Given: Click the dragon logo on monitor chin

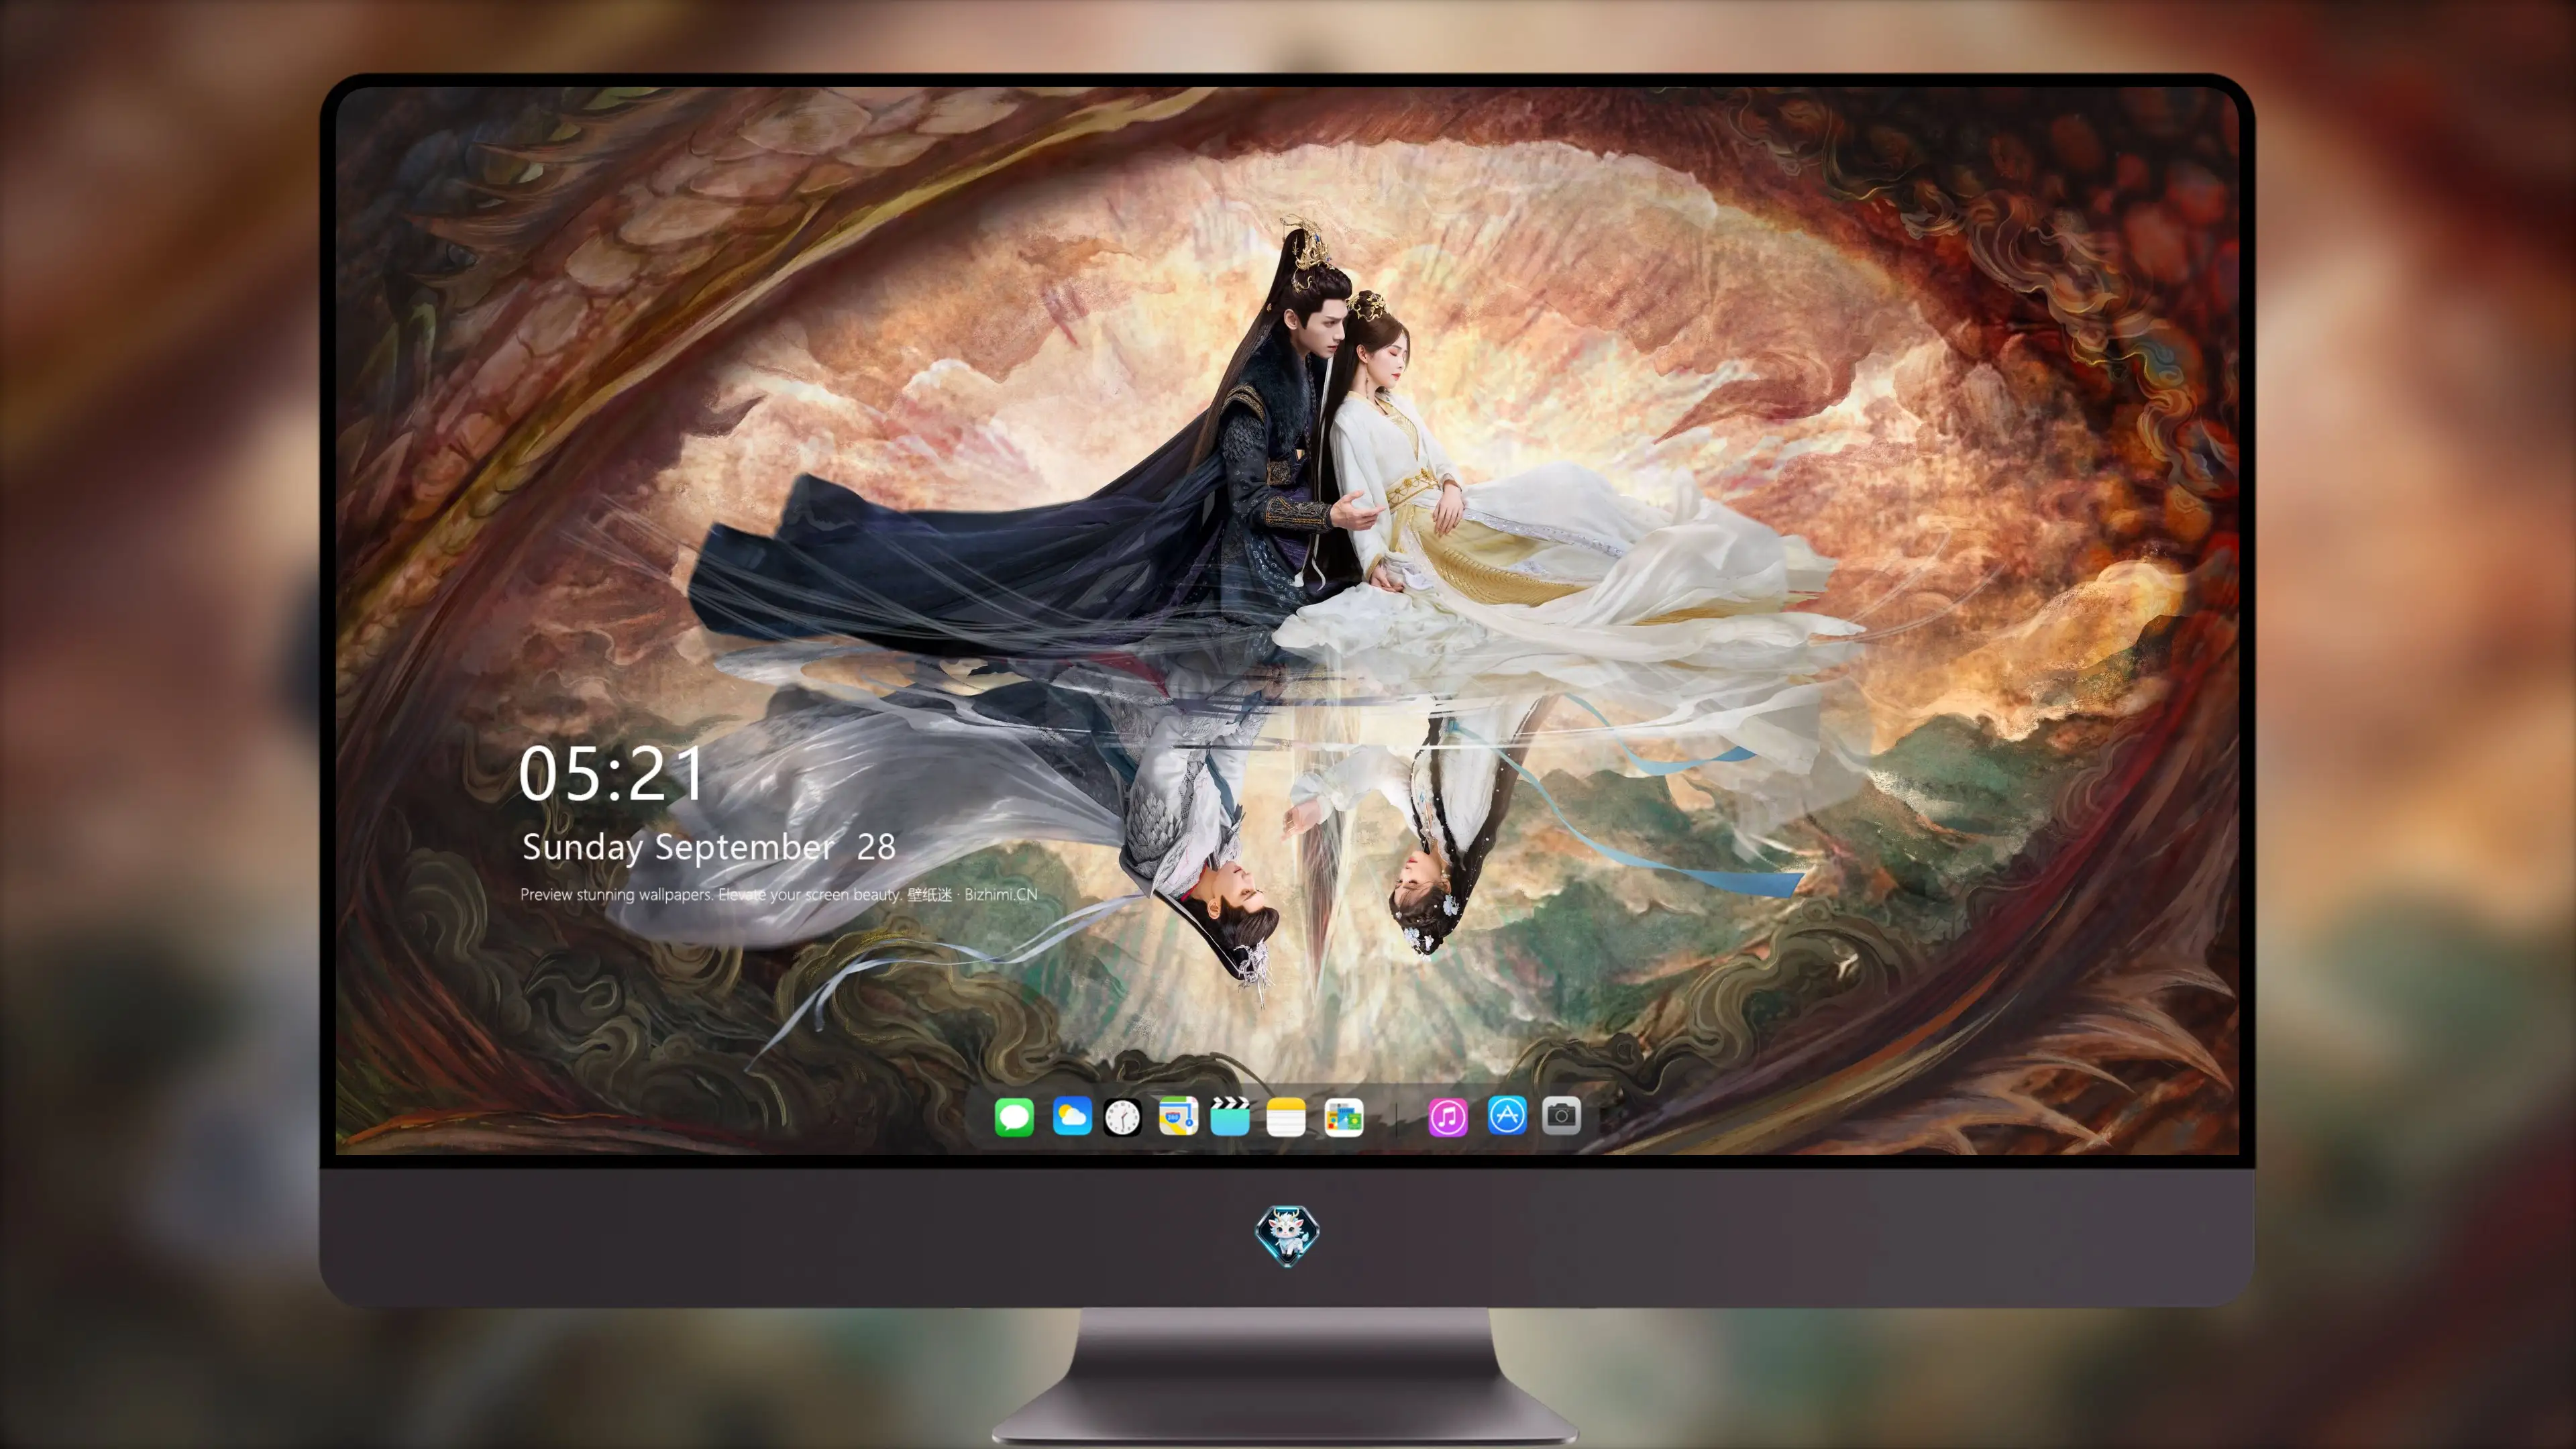Looking at the screenshot, I should (1287, 1235).
